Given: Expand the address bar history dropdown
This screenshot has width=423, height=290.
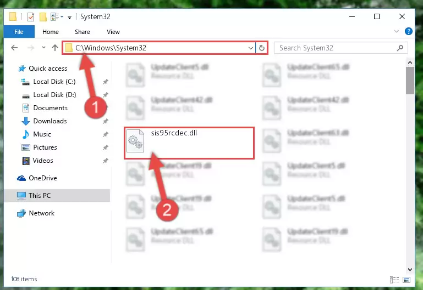Looking at the screenshot, I should pyautogui.click(x=251, y=48).
